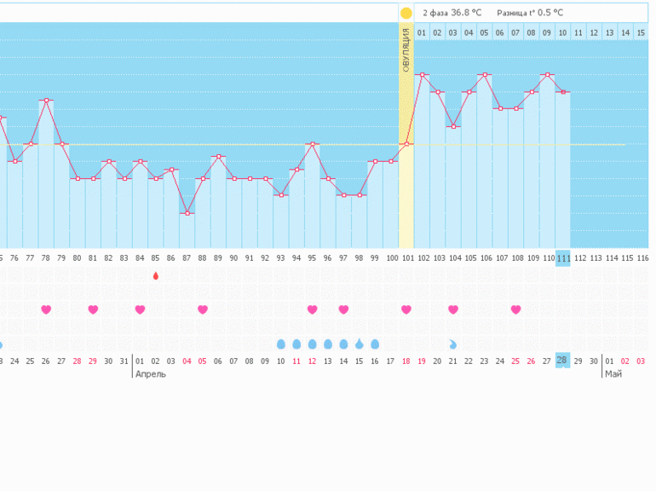Viewport: 656px width, 491px height.
Task: Click the heart icon on April 01
Action: [140, 309]
